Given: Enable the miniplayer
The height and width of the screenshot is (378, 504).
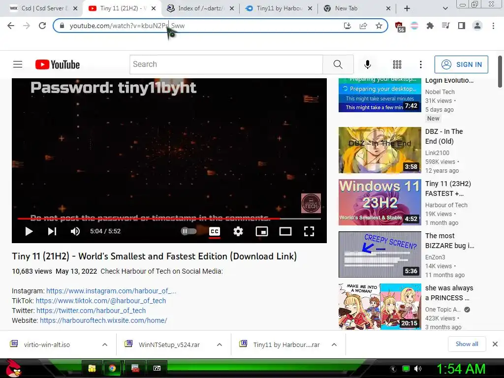Looking at the screenshot, I should tap(262, 231).
